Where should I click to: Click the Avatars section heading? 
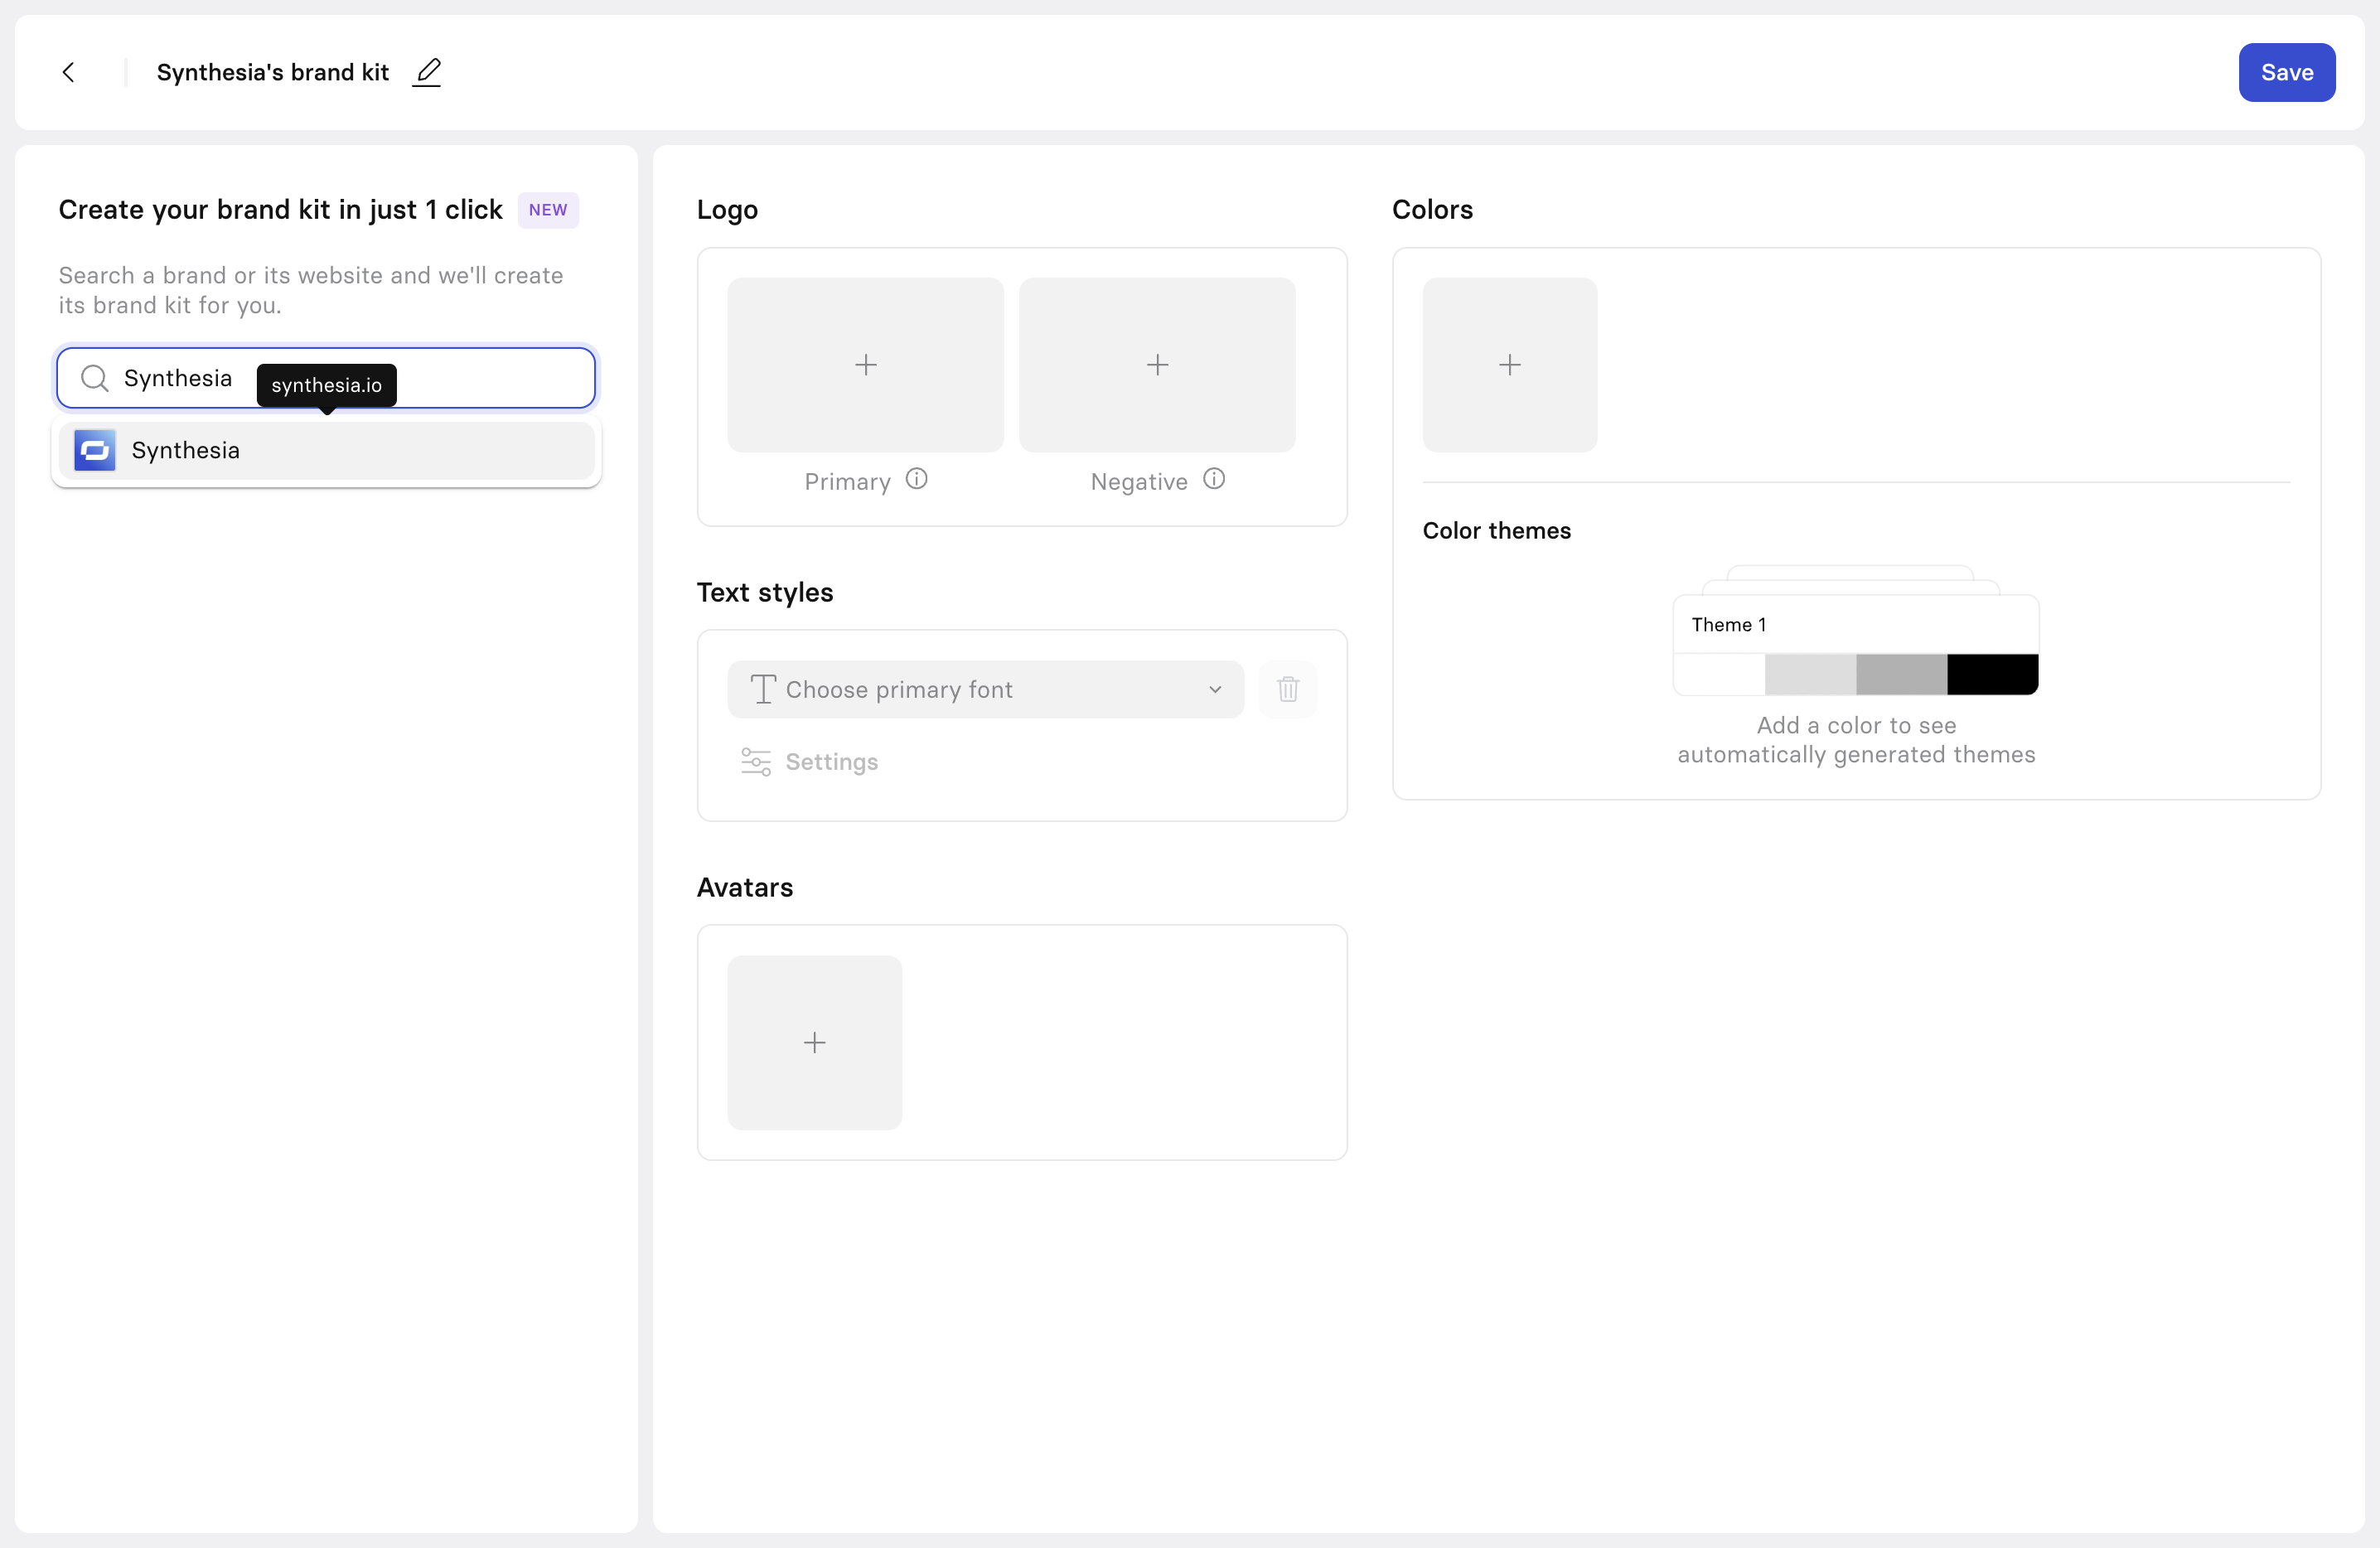click(x=744, y=887)
